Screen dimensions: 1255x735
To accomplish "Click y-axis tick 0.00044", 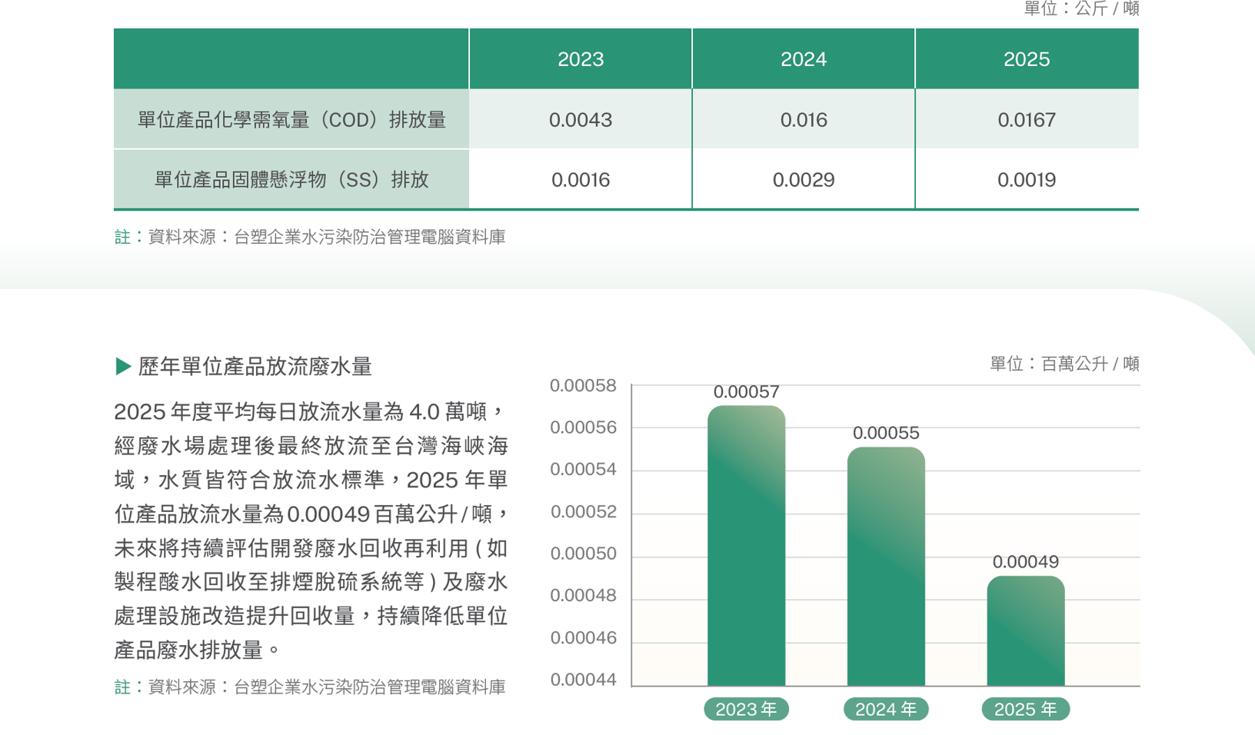I will coord(583,680).
